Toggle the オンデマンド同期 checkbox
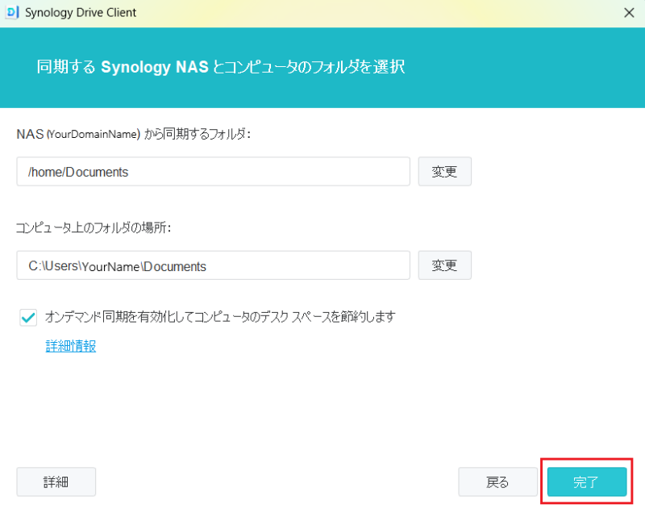The image size is (645, 513). click(28, 317)
